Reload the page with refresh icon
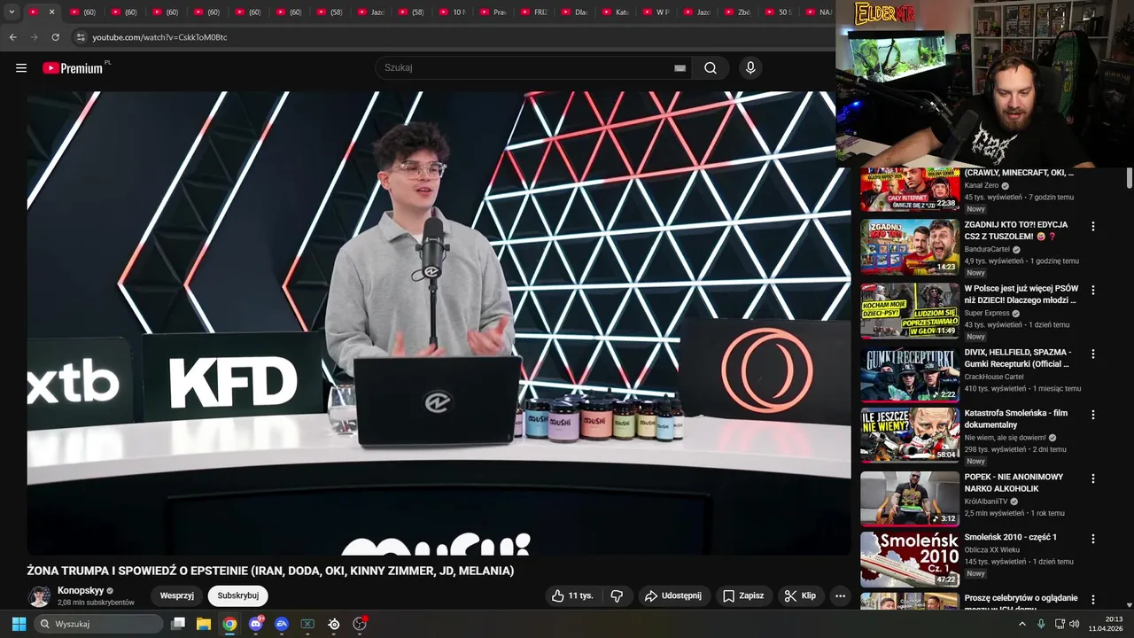 (55, 37)
